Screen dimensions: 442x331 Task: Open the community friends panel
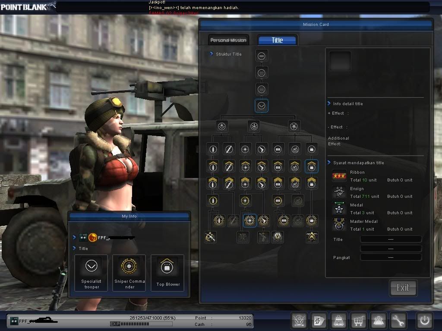(378, 320)
